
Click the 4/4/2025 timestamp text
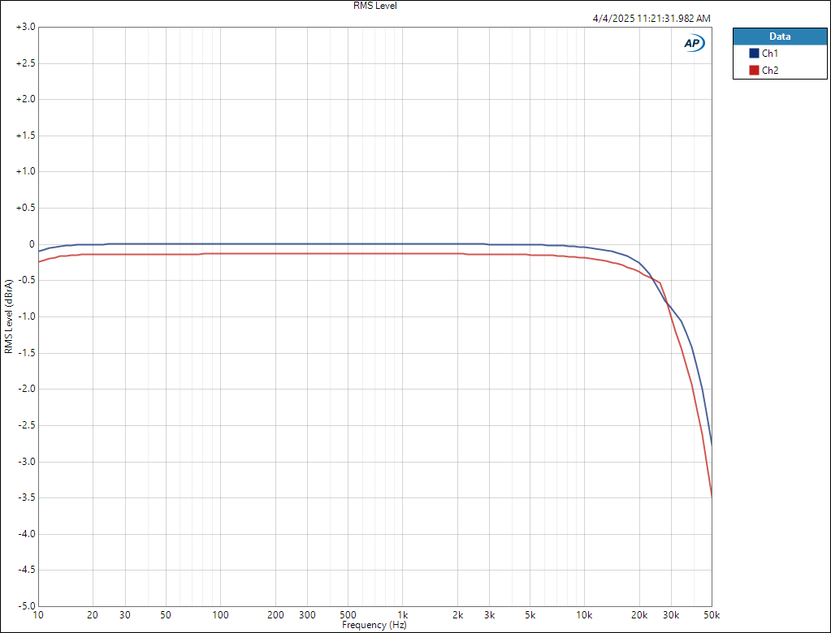(652, 18)
